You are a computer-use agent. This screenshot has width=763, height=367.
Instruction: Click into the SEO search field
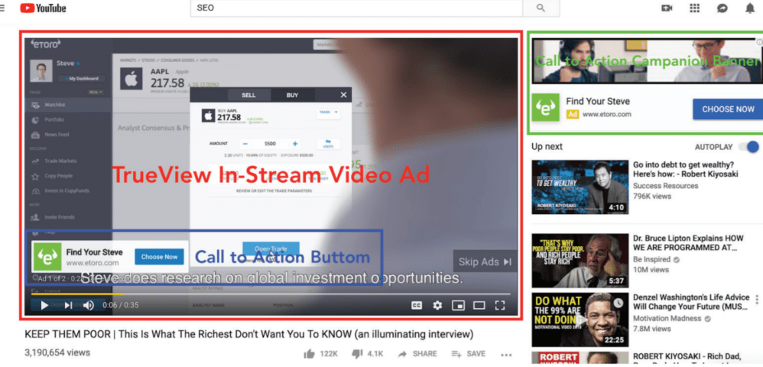coord(357,8)
